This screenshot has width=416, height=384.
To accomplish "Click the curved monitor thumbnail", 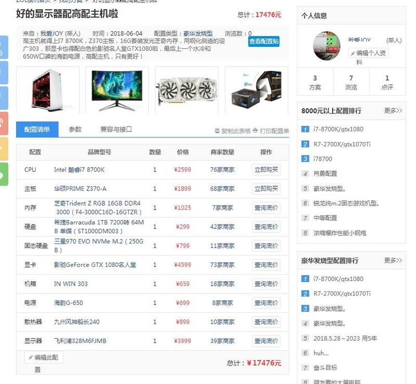I will point(117,91).
